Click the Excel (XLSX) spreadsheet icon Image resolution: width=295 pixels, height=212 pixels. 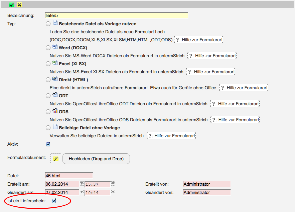[55, 63]
